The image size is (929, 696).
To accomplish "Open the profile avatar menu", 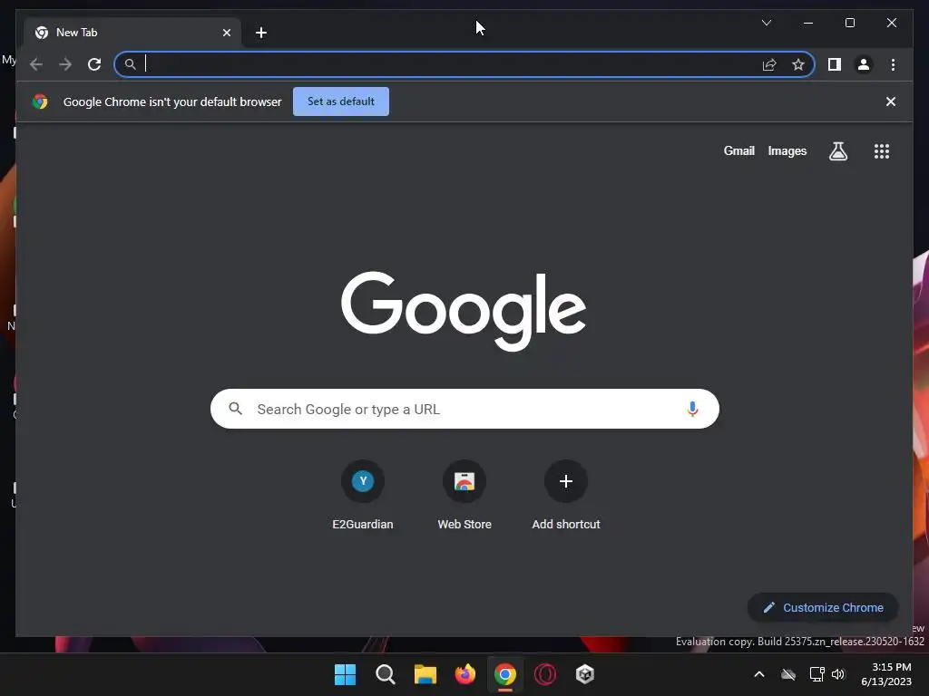I will (864, 64).
